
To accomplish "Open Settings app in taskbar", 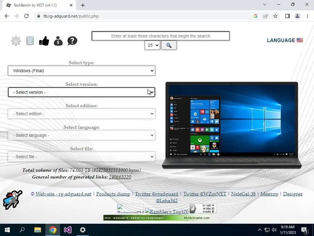I will 83,230.
